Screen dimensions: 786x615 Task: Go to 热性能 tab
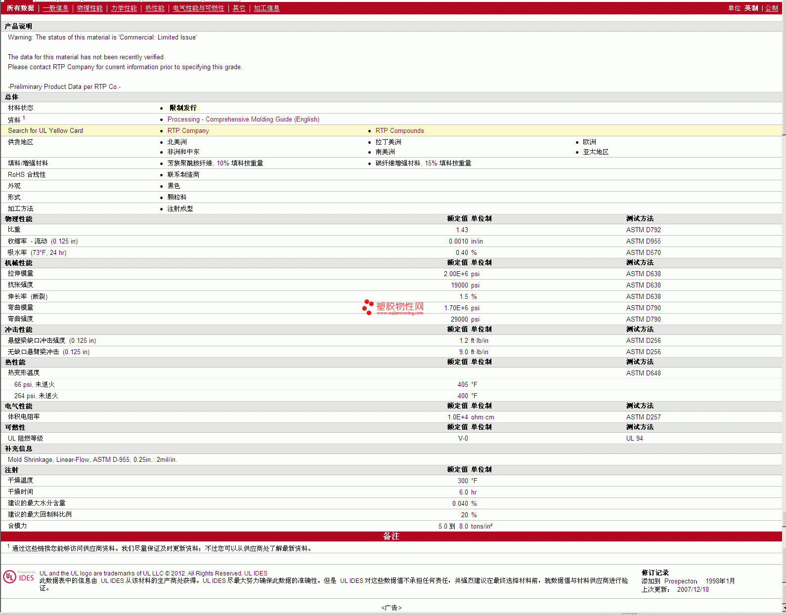[x=155, y=8]
